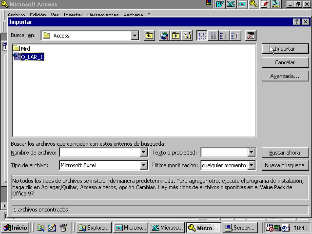Switch file list to Details view

(213, 36)
